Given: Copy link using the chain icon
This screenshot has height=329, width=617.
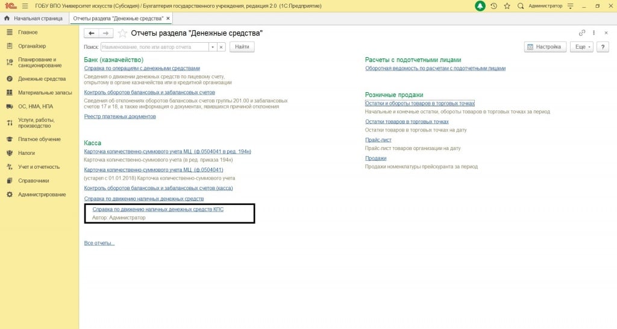Looking at the screenshot, I should [581, 33].
